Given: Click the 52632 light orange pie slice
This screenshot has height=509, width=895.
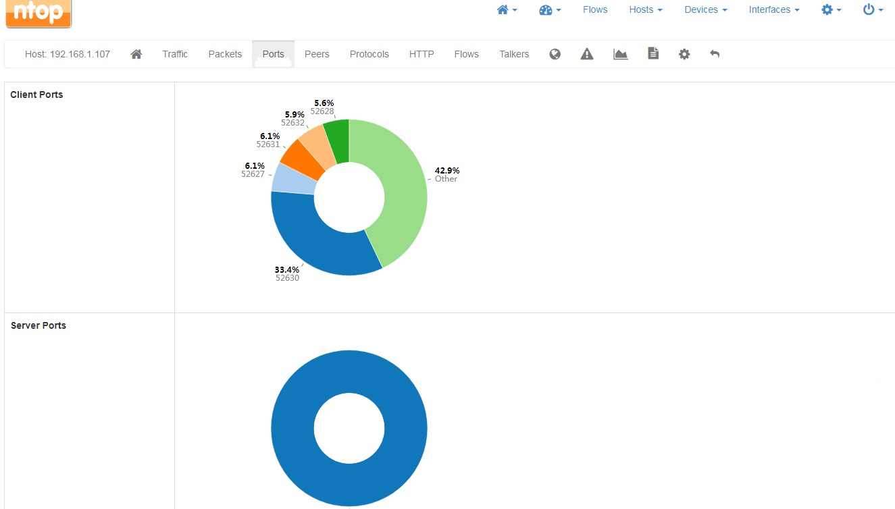Looking at the screenshot, I should tap(319, 145).
